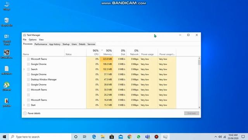Switch to the Performance tab

(41, 44)
